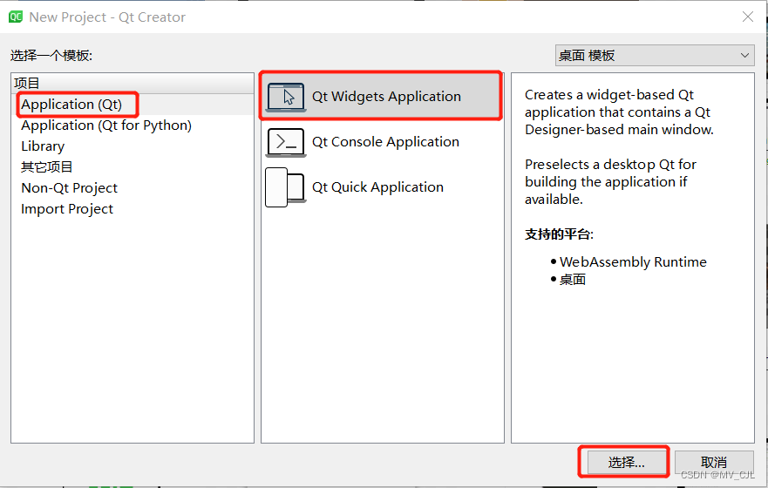Select the Qt Console Application terminal icon
The height and width of the screenshot is (488, 768).
pos(286,142)
